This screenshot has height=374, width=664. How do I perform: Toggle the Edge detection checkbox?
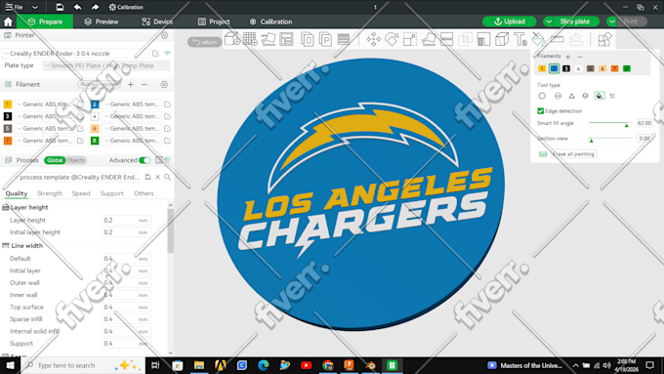(x=540, y=111)
